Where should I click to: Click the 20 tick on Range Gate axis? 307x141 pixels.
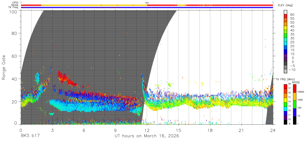pyautogui.click(x=15, y=101)
